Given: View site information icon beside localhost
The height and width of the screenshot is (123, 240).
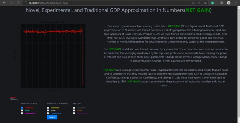Looking at the screenshot, I should (x=26, y=3).
